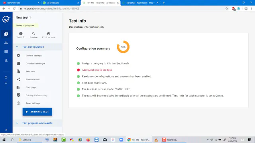
Task: Open the results database list sidebar icon
Action: click(x=6, y=52)
